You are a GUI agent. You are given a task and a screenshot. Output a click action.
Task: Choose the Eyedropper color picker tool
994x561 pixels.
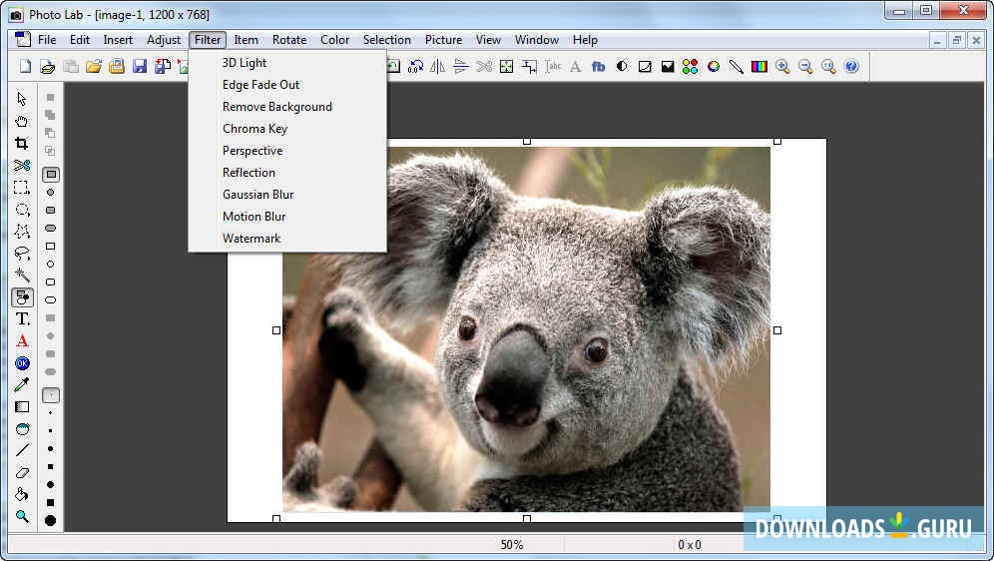tap(22, 384)
